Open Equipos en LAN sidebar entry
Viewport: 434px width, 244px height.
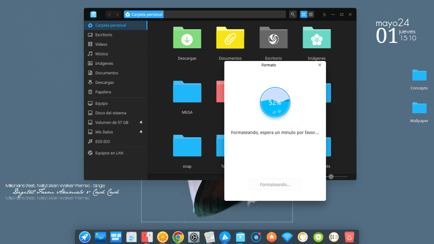tap(109, 153)
